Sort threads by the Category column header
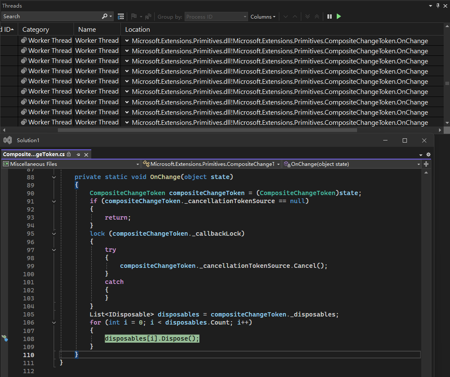The width and height of the screenshot is (450, 377). [36, 30]
